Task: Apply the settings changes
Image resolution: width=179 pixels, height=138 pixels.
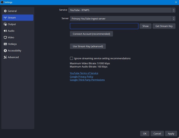Action: coord(171,133)
